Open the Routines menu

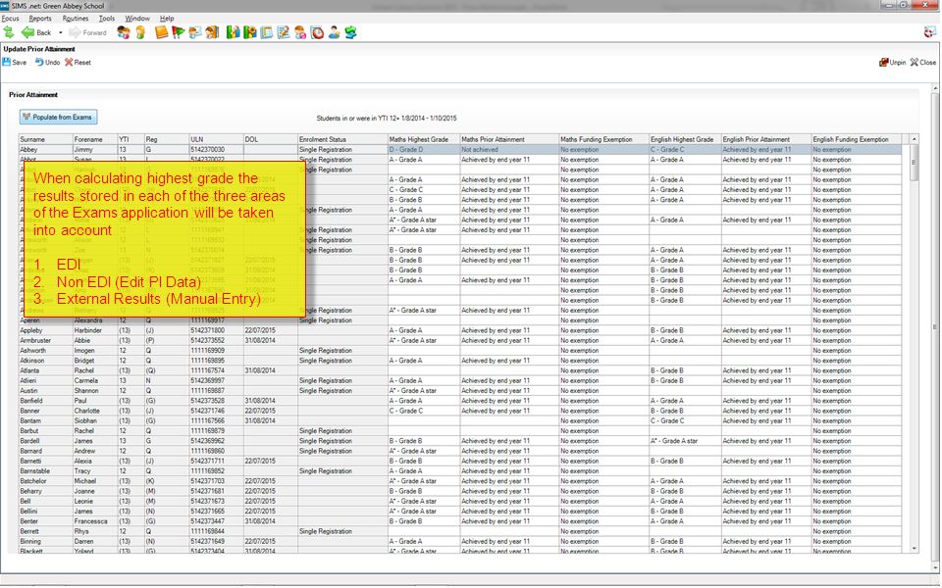click(76, 19)
